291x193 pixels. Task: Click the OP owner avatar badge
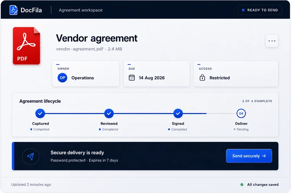click(x=62, y=78)
